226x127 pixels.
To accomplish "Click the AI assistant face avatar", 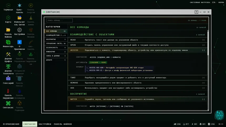I will click(219, 115).
